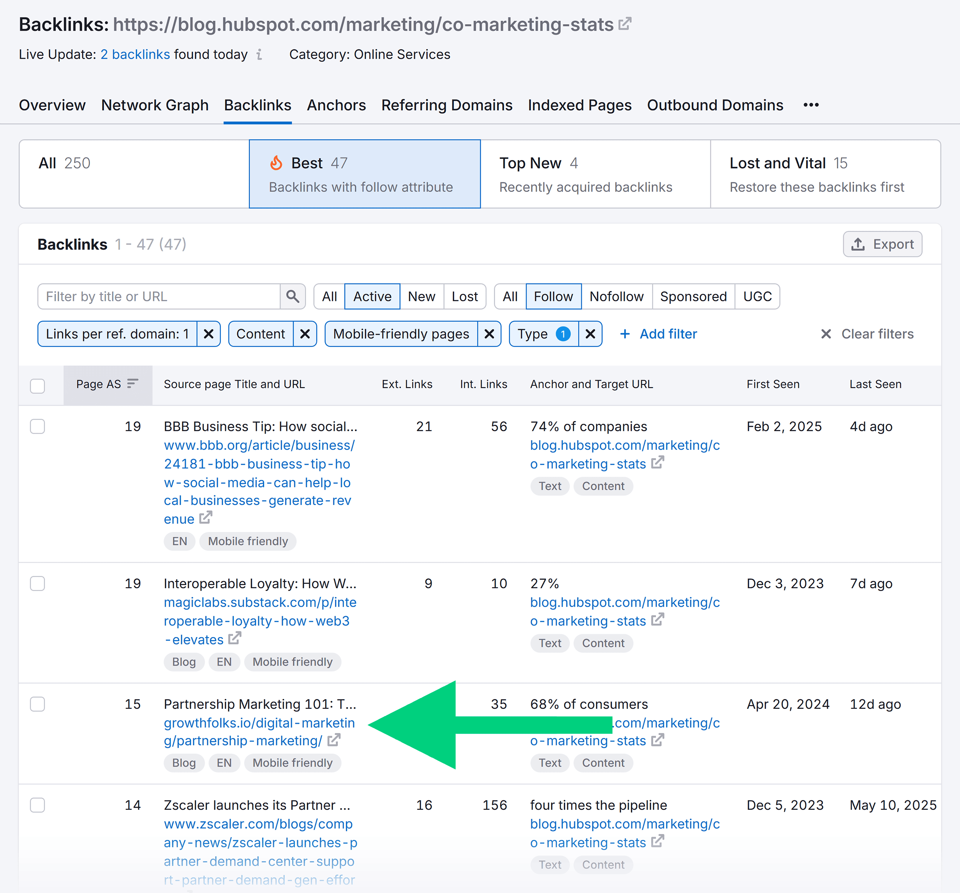Image resolution: width=960 pixels, height=893 pixels.
Task: Select the Best 47 backlinks card
Action: pos(364,174)
